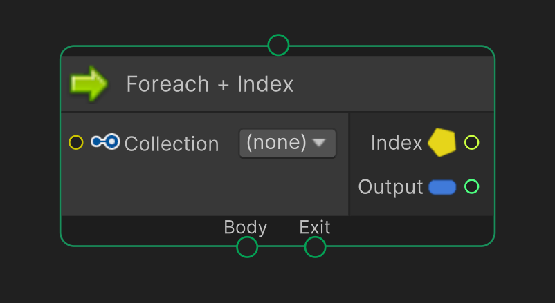
Task: Click the Index label text
Action: 397,143
